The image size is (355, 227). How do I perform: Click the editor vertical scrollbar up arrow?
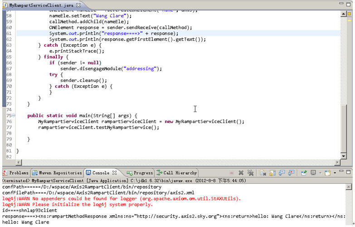344,14
